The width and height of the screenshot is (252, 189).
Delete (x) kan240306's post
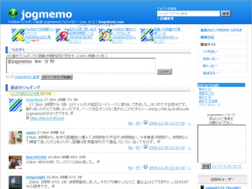tap(189, 168)
